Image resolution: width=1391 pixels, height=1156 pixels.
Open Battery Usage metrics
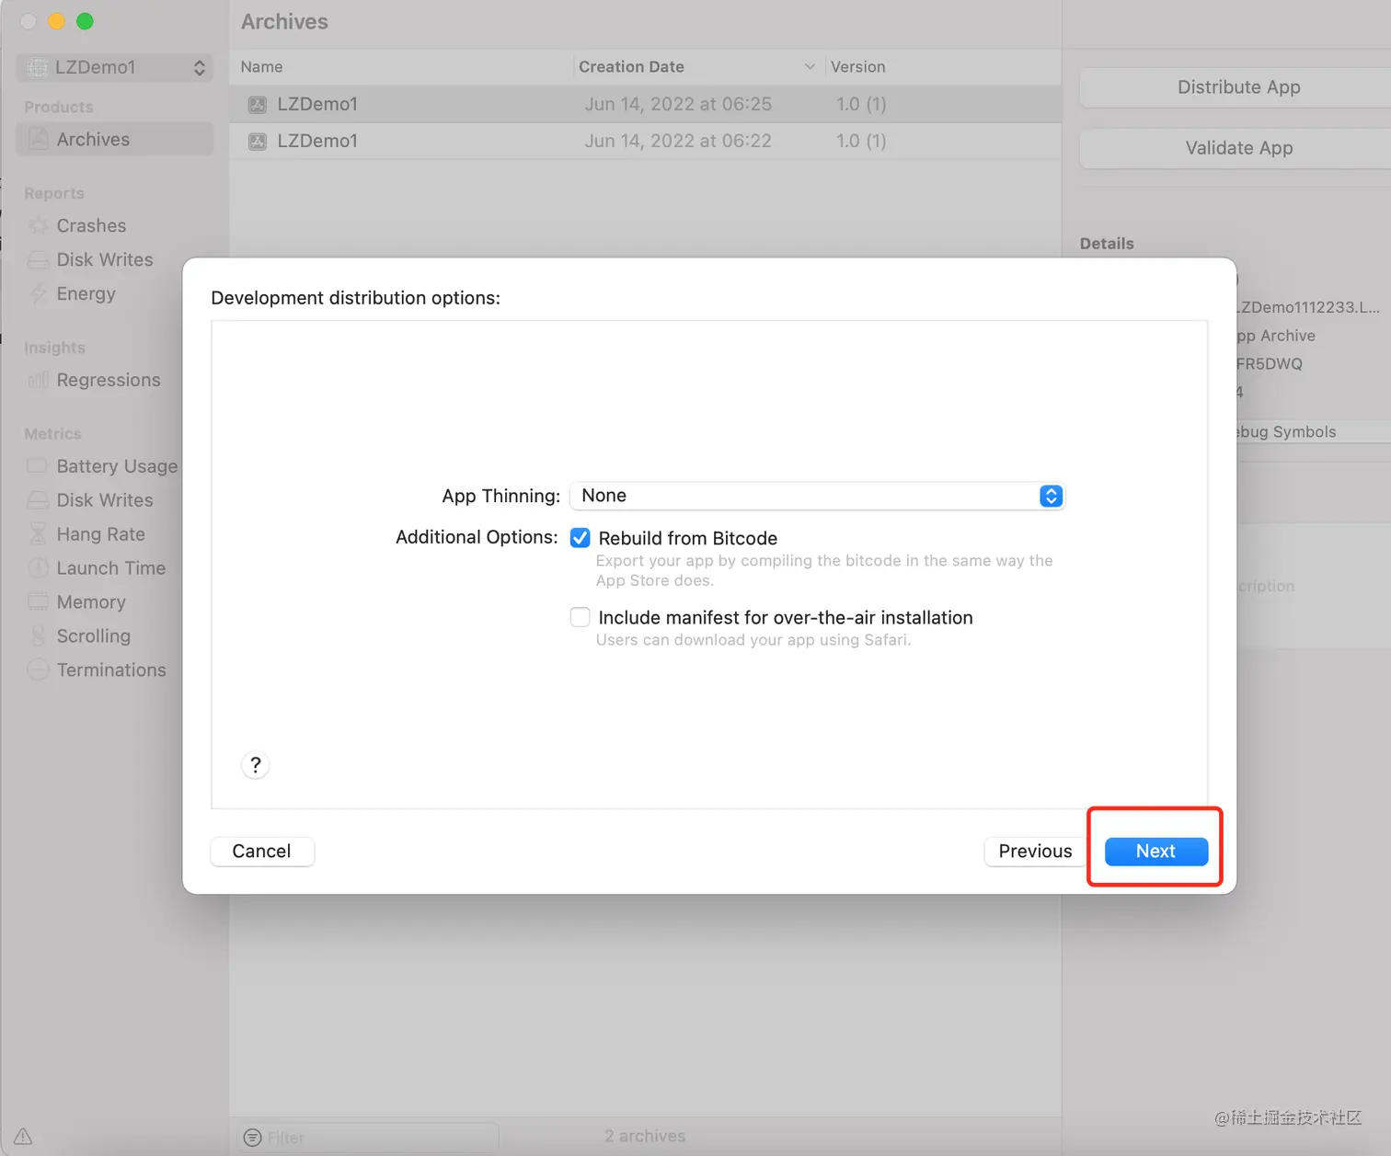[x=117, y=466]
